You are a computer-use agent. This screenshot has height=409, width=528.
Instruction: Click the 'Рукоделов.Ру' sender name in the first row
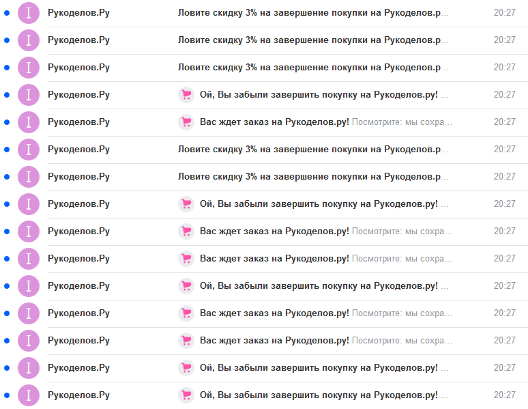[x=78, y=13]
